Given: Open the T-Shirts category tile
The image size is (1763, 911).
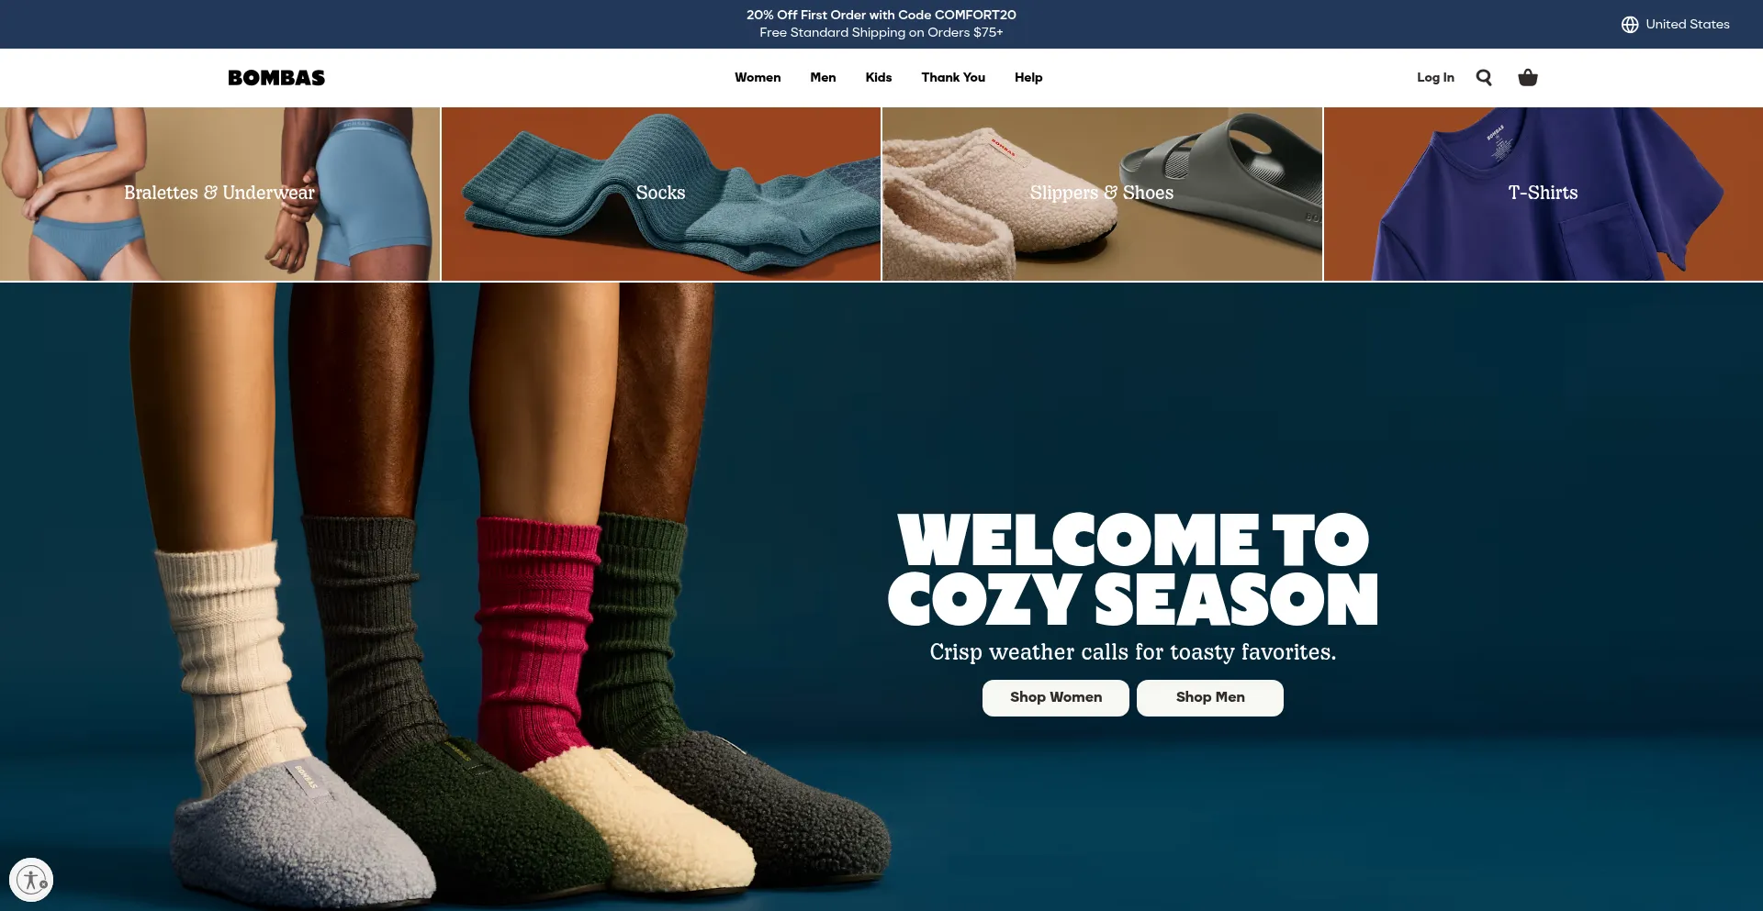Looking at the screenshot, I should coord(1544,194).
